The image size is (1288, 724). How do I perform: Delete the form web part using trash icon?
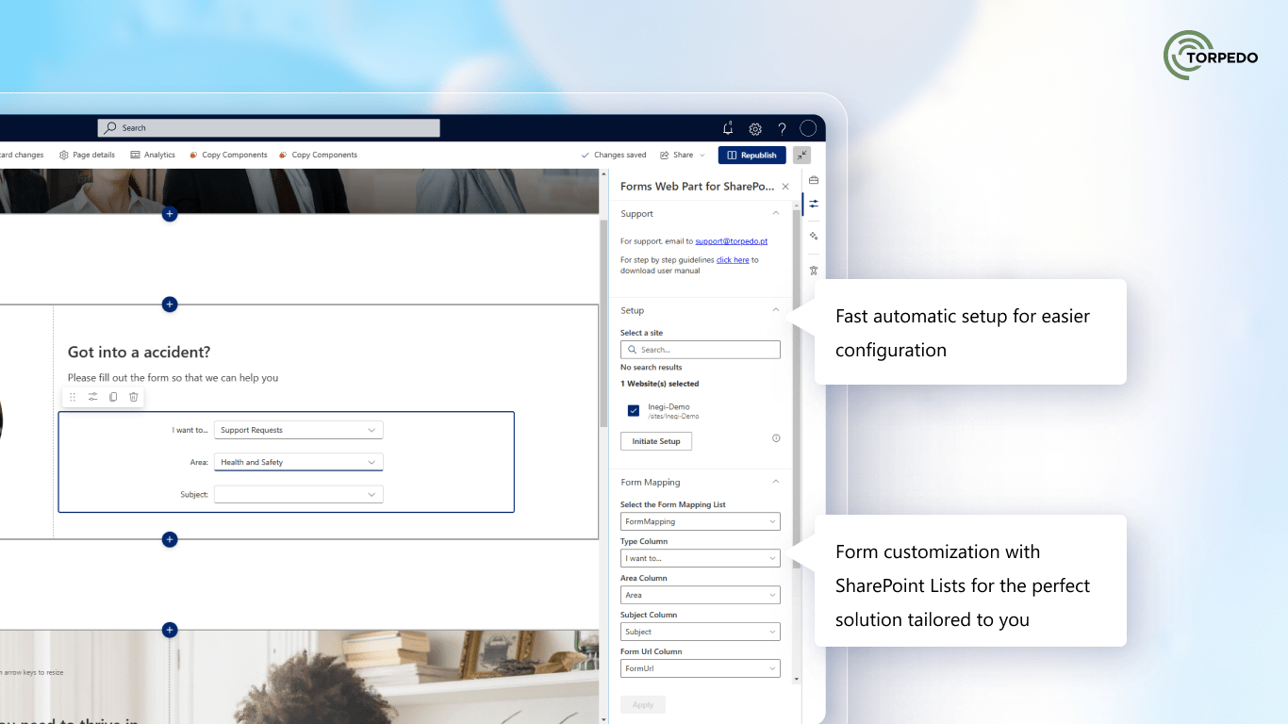pos(133,397)
